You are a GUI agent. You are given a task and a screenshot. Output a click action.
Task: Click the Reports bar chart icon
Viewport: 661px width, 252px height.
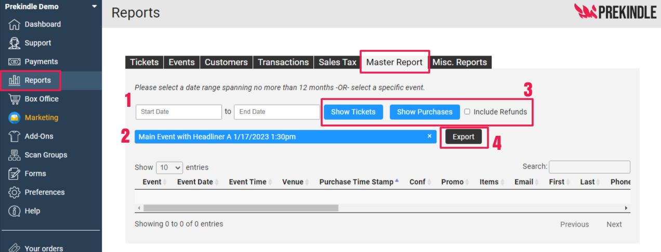[14, 80]
